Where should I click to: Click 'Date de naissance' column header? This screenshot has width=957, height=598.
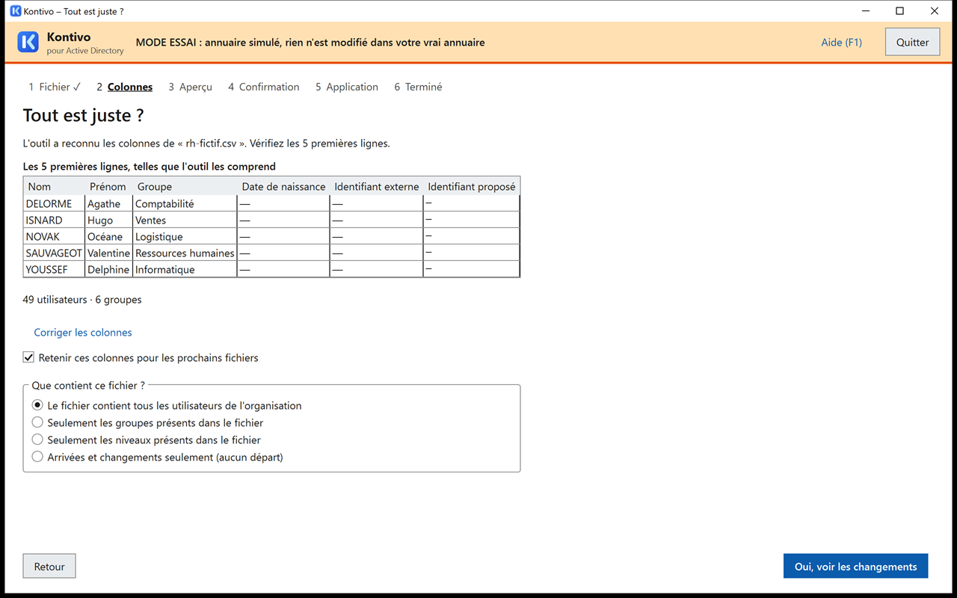[x=283, y=187]
